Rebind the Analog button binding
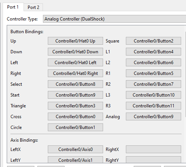 point(154,117)
